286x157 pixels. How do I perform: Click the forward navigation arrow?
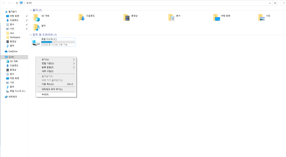9,3
